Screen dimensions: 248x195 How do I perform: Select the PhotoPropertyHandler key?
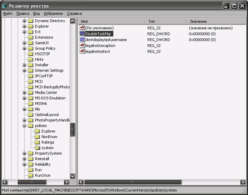(x=52, y=120)
